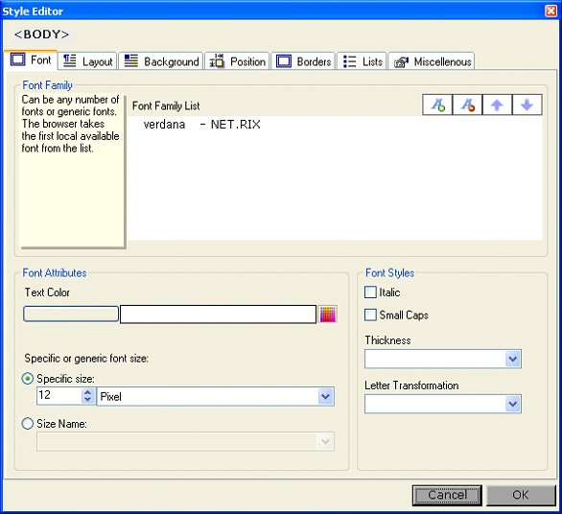Click the Text Color preview swatch
The image size is (562, 514).
tap(71, 314)
